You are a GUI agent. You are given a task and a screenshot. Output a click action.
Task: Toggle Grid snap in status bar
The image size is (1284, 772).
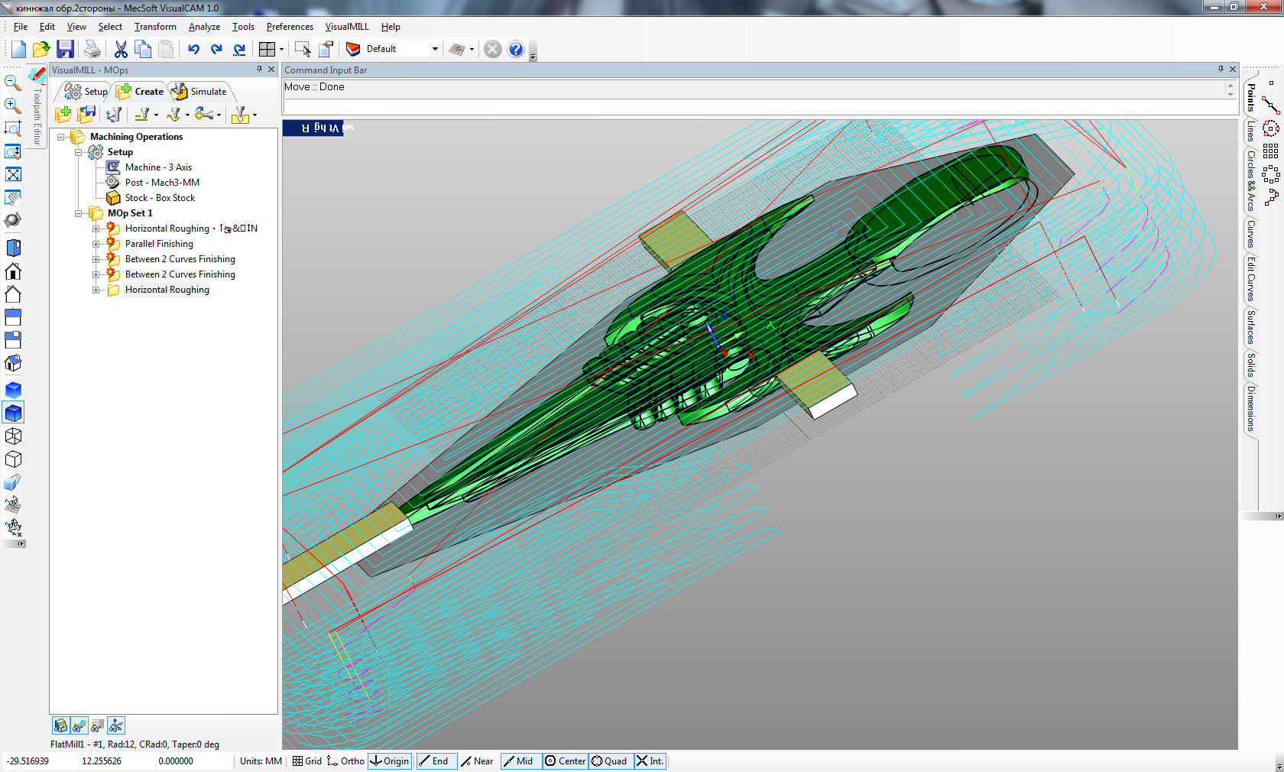[x=307, y=761]
